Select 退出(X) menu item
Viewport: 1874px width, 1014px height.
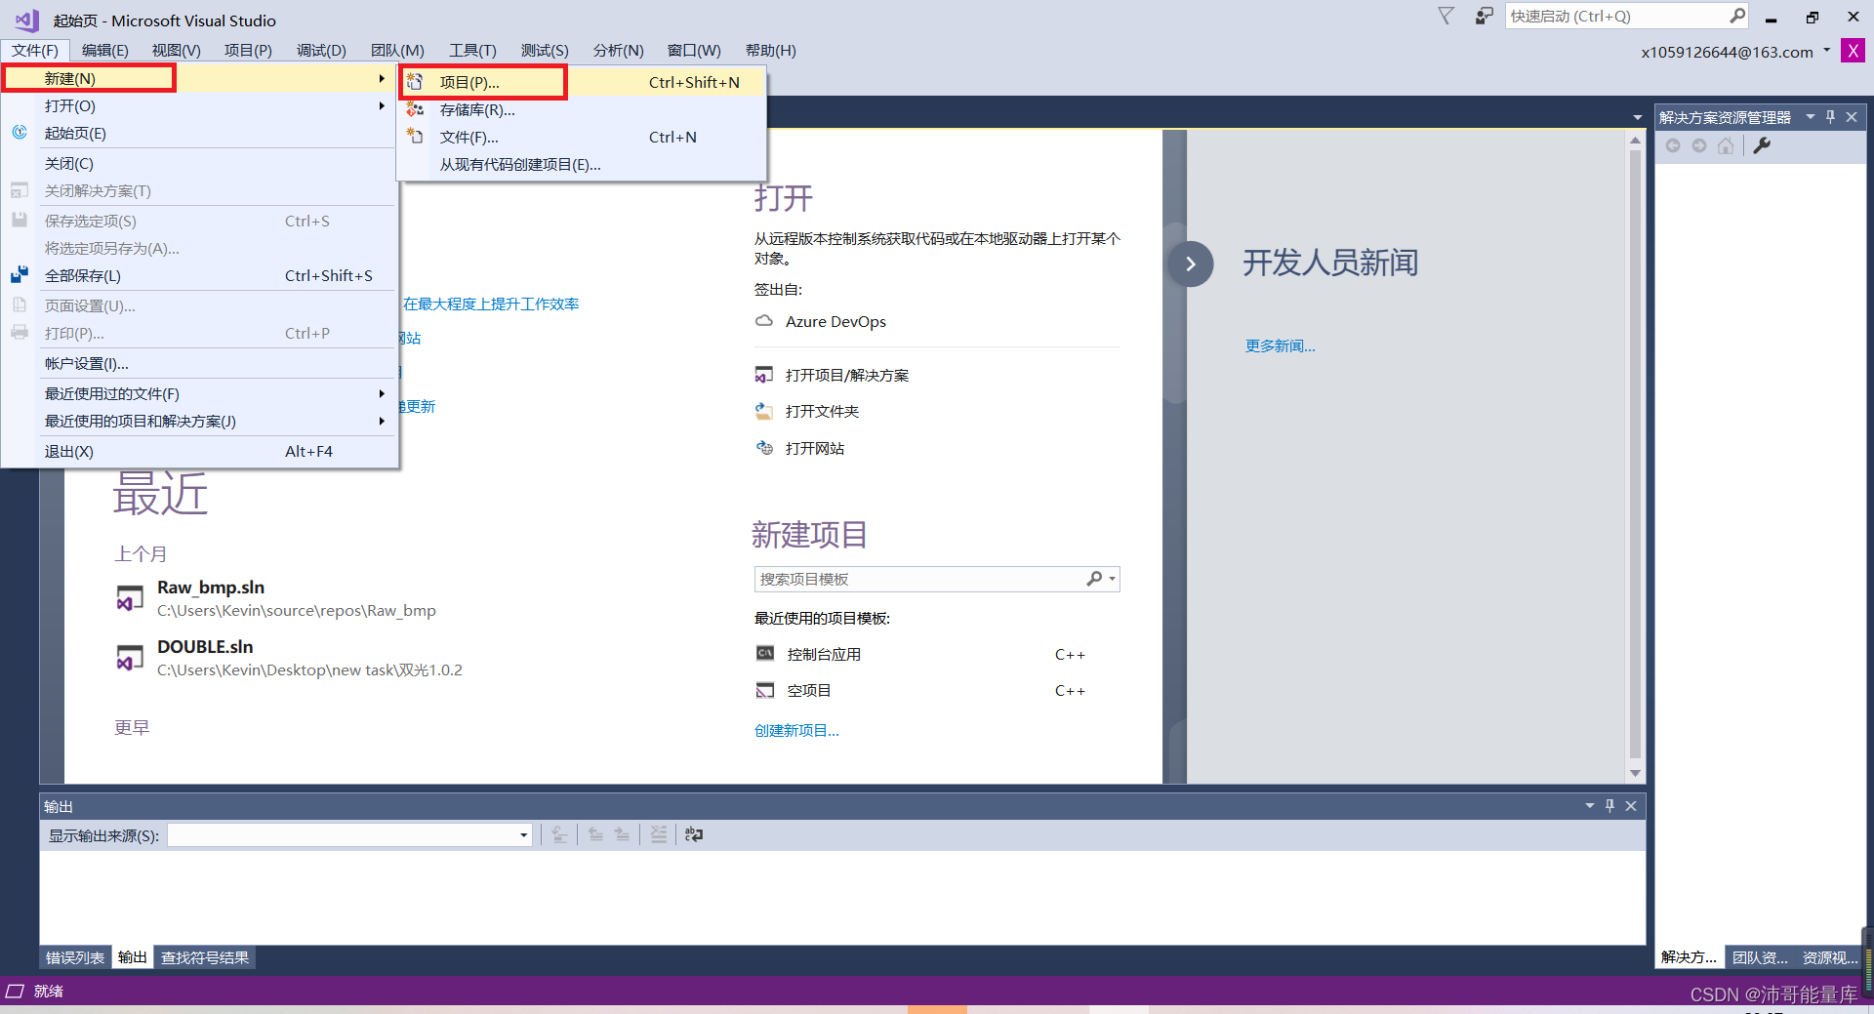pos(200,451)
